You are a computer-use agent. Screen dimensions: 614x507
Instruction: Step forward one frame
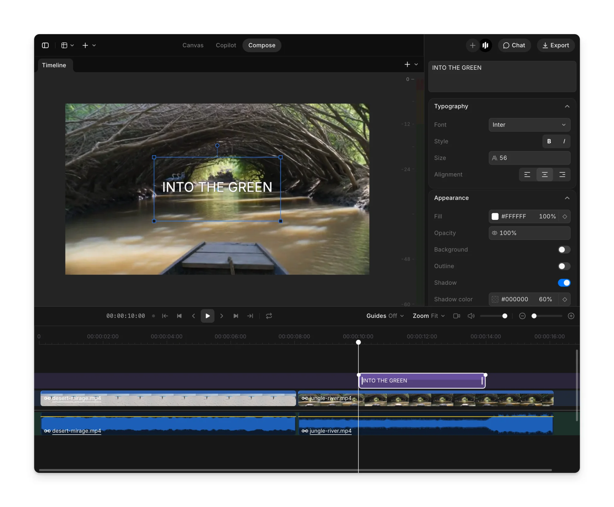(222, 316)
